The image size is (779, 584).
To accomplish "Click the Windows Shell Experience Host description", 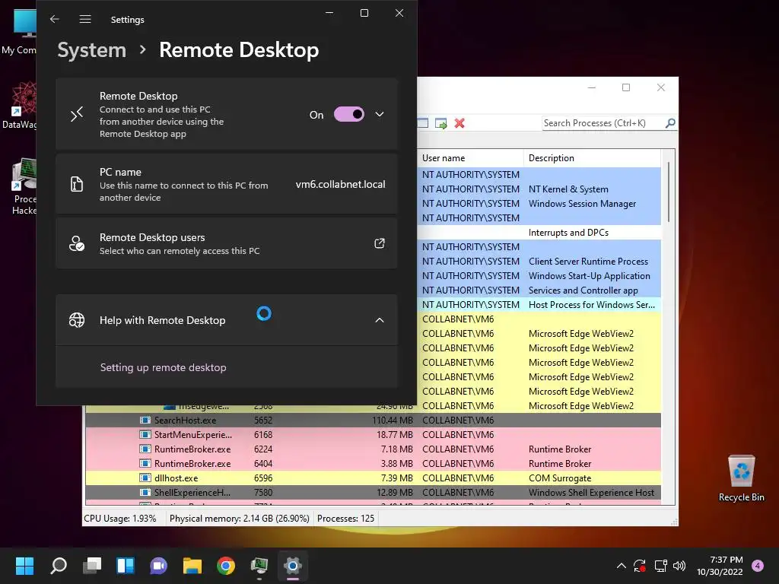I will tap(591, 492).
